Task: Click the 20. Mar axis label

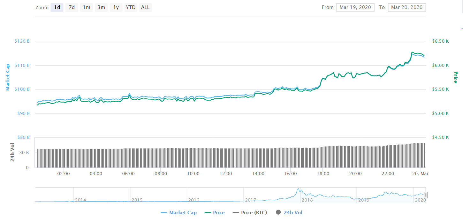Action: [420, 174]
